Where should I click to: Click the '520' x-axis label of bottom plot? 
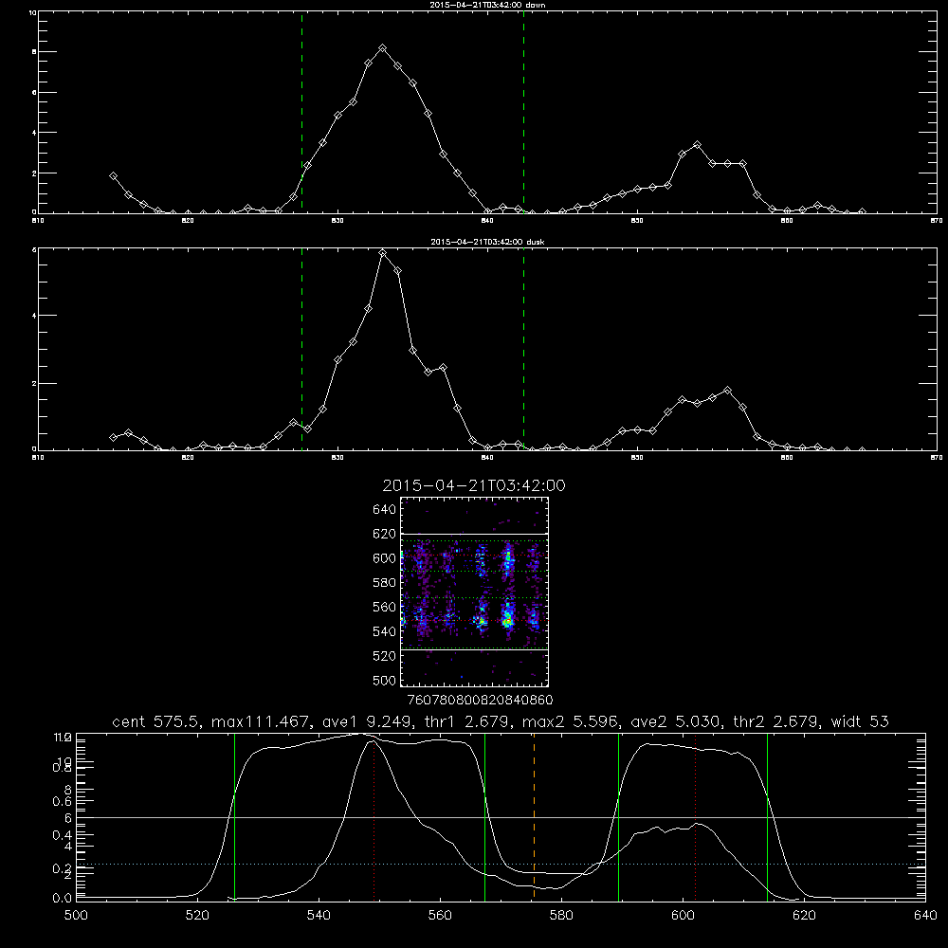pyautogui.click(x=197, y=915)
